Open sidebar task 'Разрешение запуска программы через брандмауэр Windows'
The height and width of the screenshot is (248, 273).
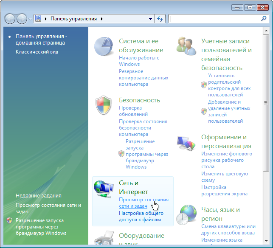[41, 227]
